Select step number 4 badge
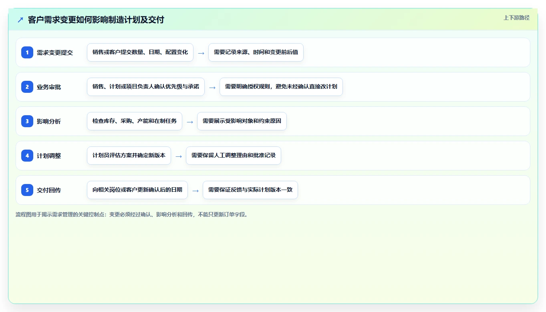The width and height of the screenshot is (546, 312). (x=27, y=156)
